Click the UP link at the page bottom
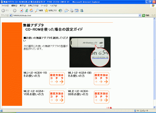This screenshot has width=156, height=113. pyautogui.click(x=109, y=108)
